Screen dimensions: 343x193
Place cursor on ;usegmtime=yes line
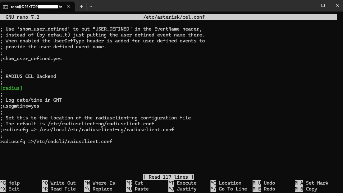tap(20, 106)
